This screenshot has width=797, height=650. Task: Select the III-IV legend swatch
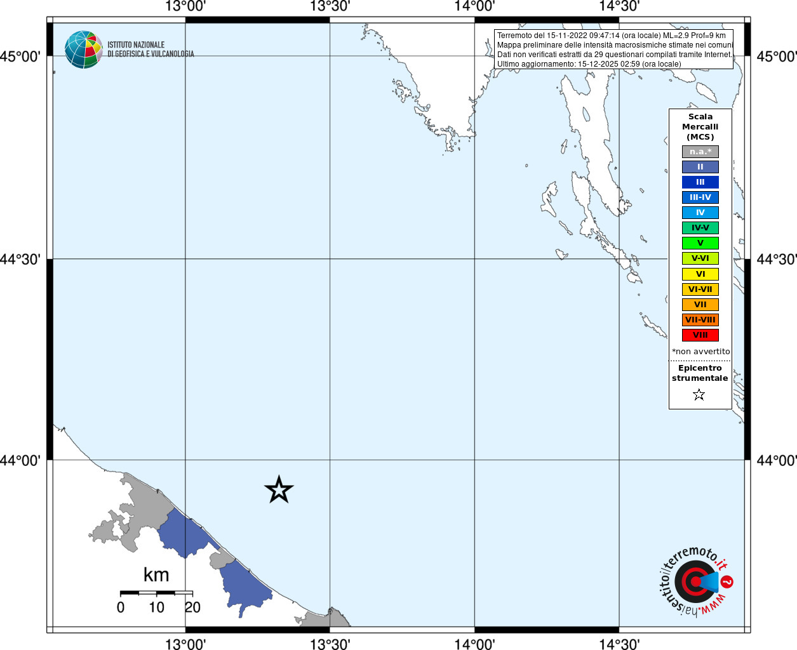[x=700, y=197]
